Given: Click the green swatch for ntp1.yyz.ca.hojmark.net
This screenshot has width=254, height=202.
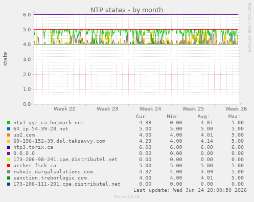Looking at the screenshot, I should pos(9,123).
